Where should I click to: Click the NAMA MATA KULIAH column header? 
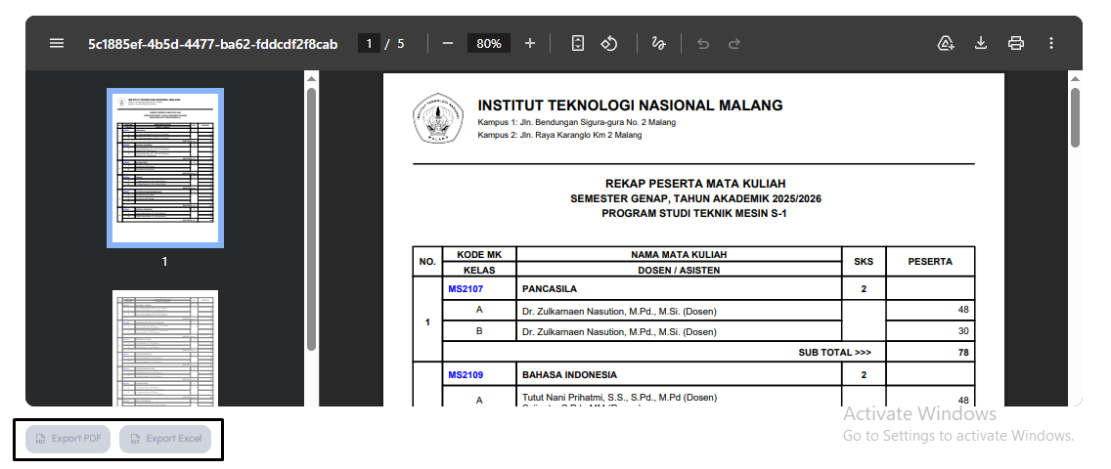(679, 255)
